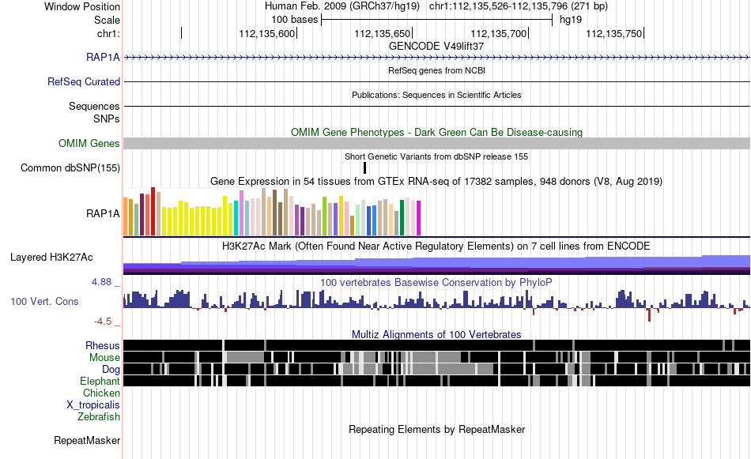Click the Common dbSNP(155) track label
Image resolution: width=751 pixels, height=459 pixels.
(x=70, y=168)
